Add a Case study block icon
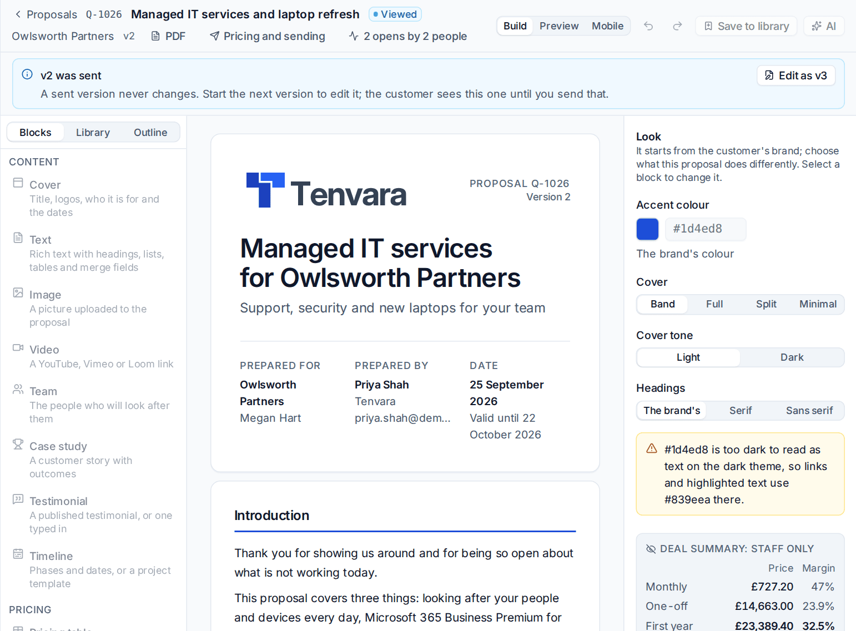The height and width of the screenshot is (631, 856). [18, 445]
